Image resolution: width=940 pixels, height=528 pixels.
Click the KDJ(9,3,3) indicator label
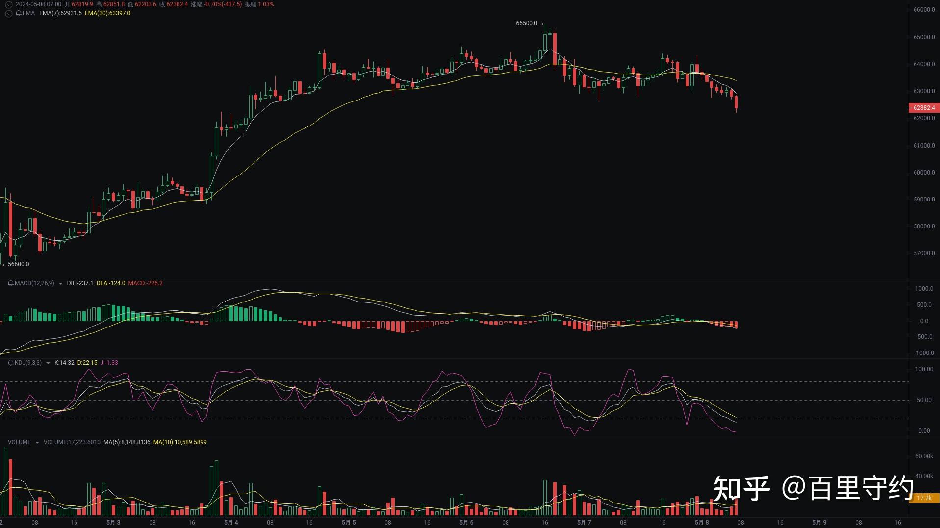28,363
